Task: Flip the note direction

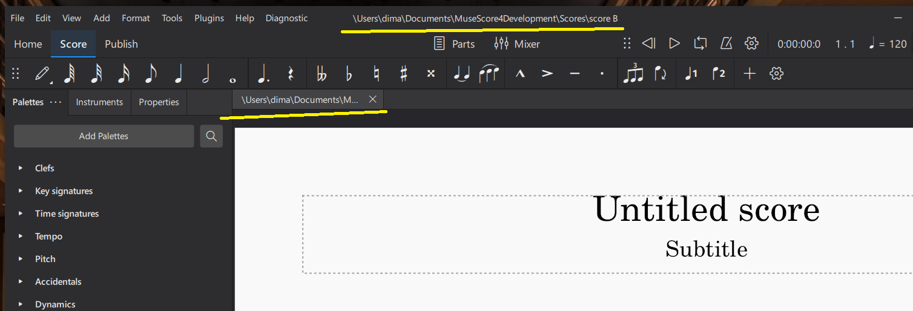Action: (661, 74)
